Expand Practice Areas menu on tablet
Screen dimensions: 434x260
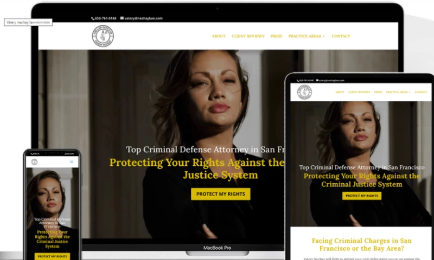(x=398, y=92)
